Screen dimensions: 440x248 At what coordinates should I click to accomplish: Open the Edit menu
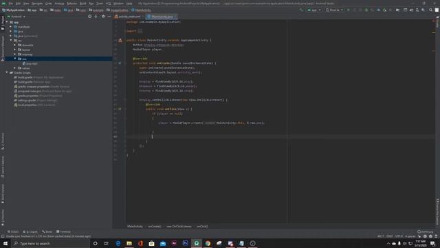click(19, 3)
